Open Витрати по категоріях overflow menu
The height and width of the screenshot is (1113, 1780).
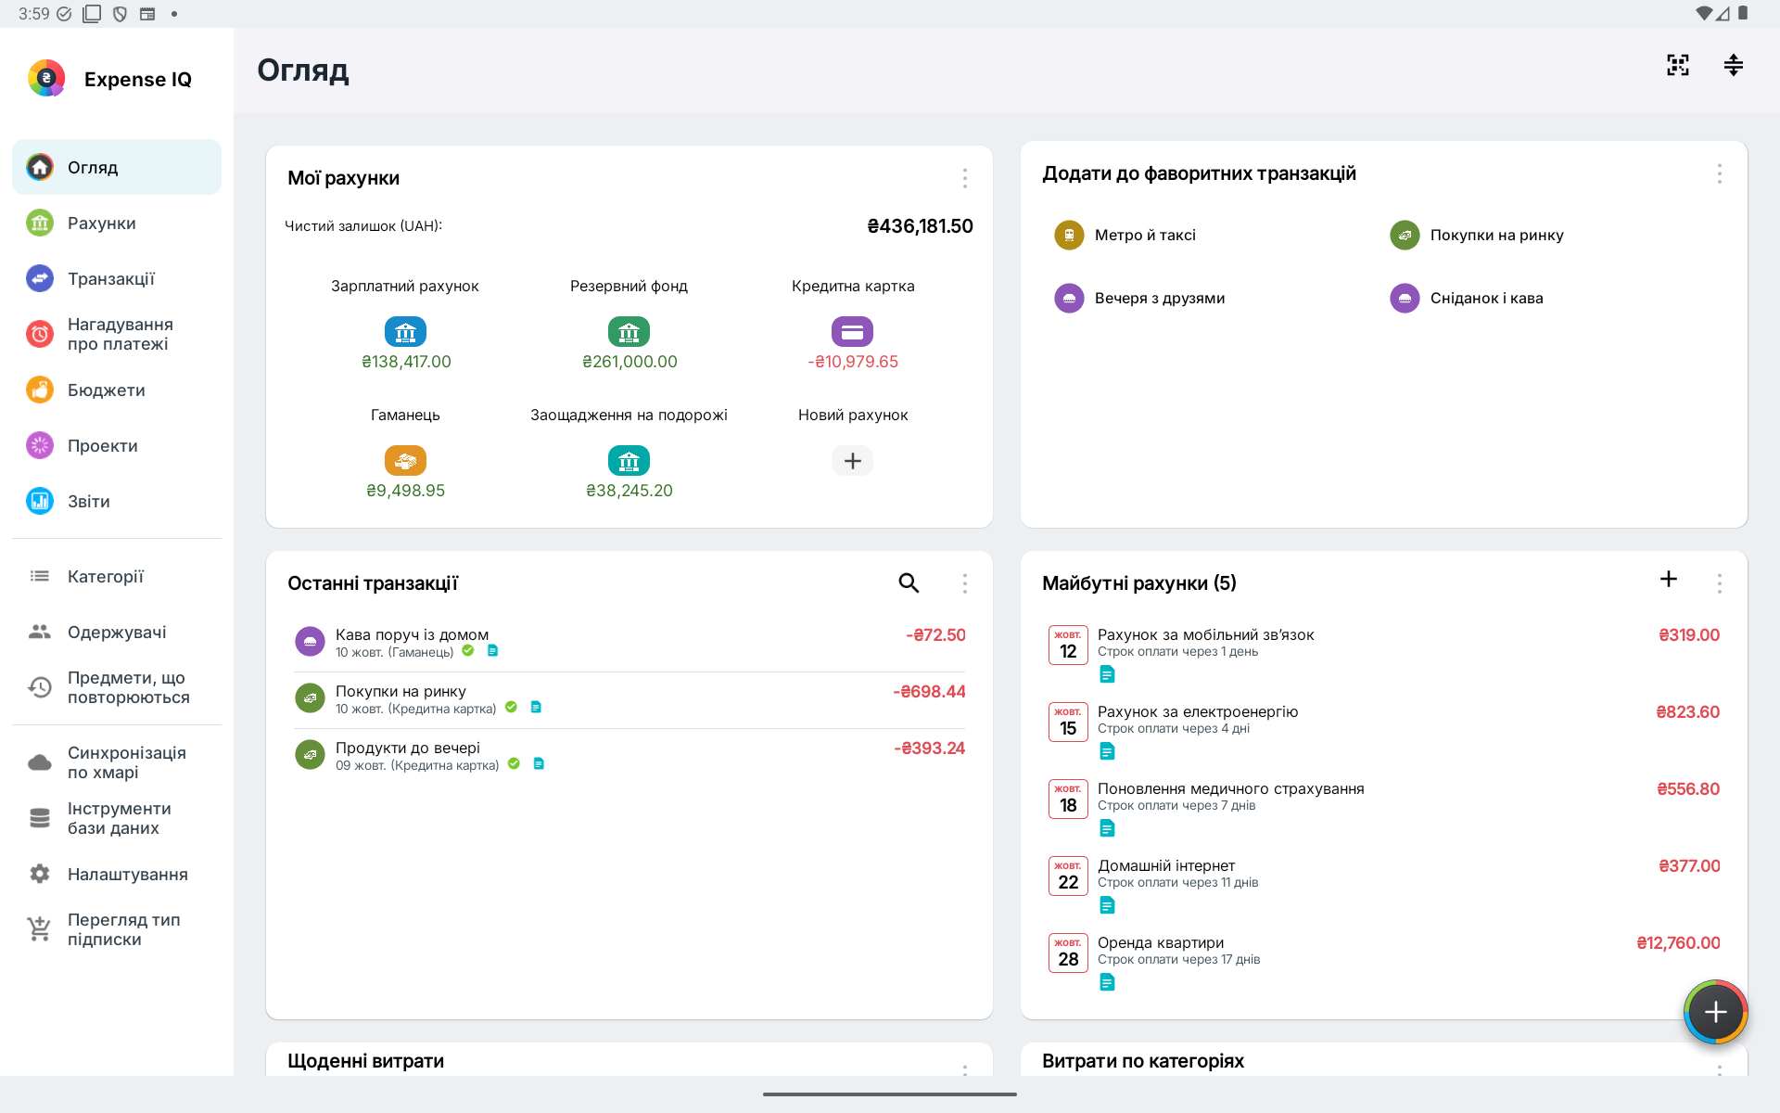click(1719, 1068)
